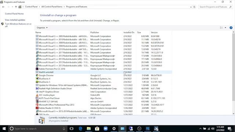Show hidden tray icons chevron

[x=200, y=129]
